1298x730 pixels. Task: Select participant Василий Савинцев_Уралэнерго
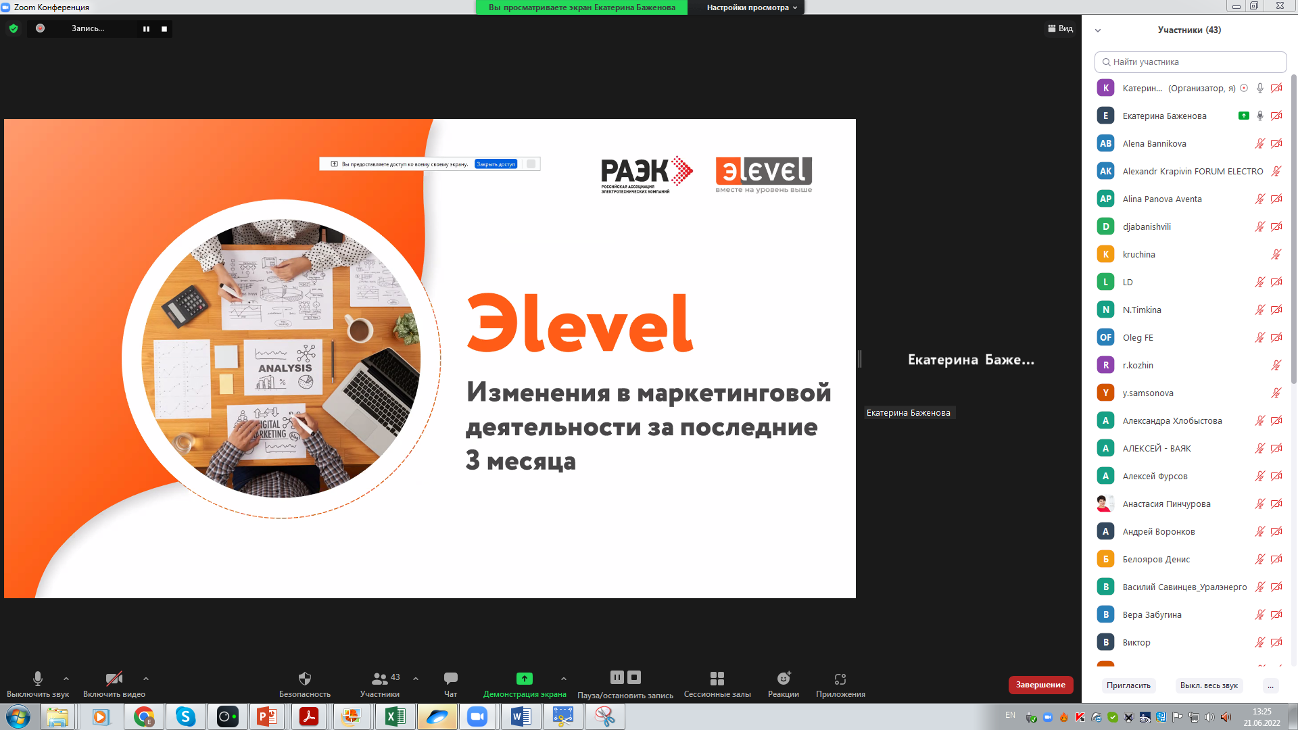pyautogui.click(x=1190, y=587)
